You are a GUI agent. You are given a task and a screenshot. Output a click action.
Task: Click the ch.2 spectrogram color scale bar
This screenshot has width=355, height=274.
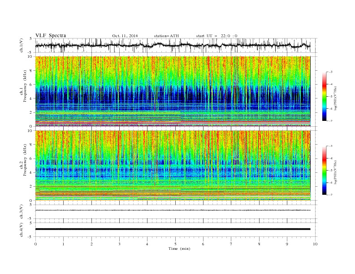click(x=324, y=171)
